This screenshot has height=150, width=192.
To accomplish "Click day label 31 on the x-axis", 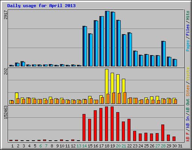I will [x=180, y=146].
